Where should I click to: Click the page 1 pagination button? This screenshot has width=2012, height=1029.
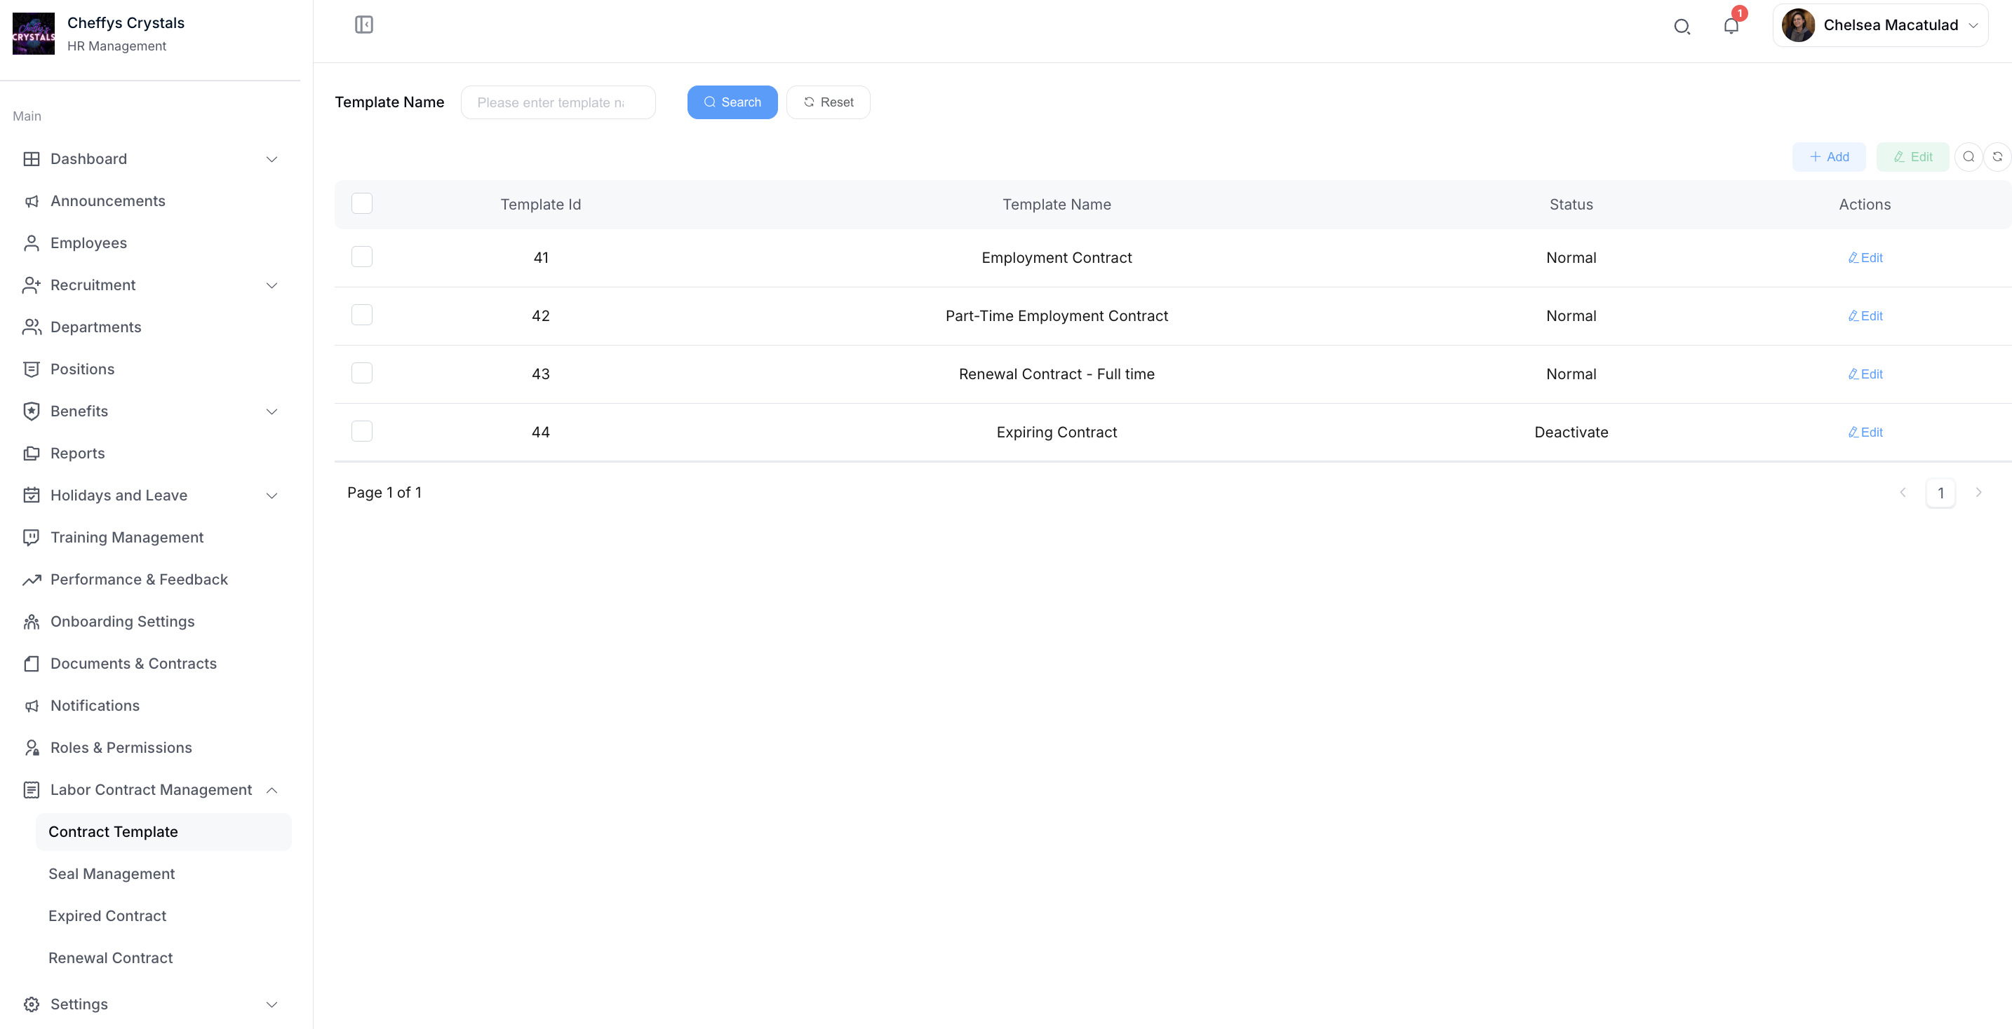1940,493
